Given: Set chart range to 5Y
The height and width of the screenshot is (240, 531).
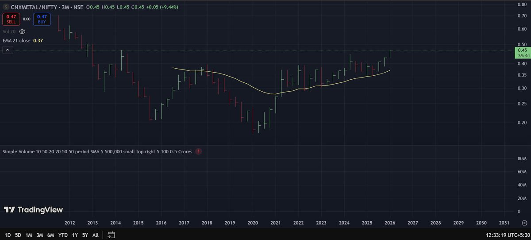Looking at the screenshot, I should click(85, 235).
